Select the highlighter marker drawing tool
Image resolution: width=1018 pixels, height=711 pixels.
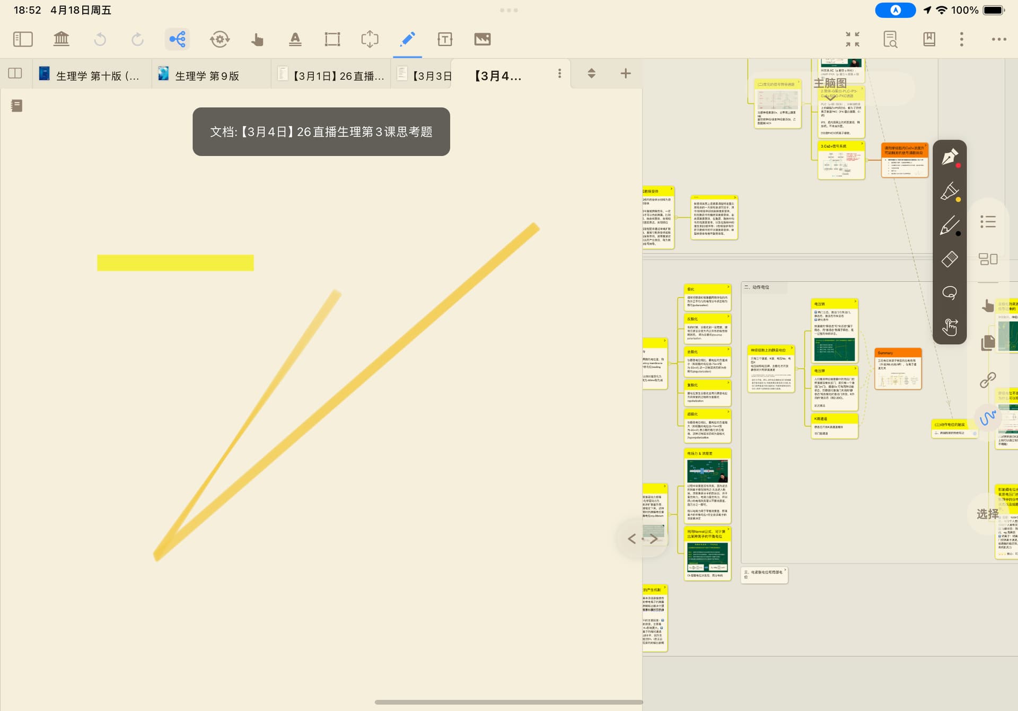pyautogui.click(x=950, y=191)
